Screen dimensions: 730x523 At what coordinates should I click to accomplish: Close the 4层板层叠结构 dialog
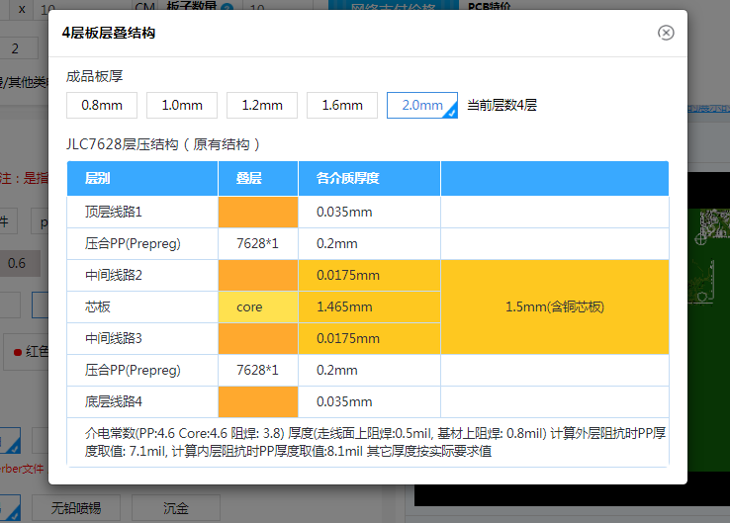(666, 33)
